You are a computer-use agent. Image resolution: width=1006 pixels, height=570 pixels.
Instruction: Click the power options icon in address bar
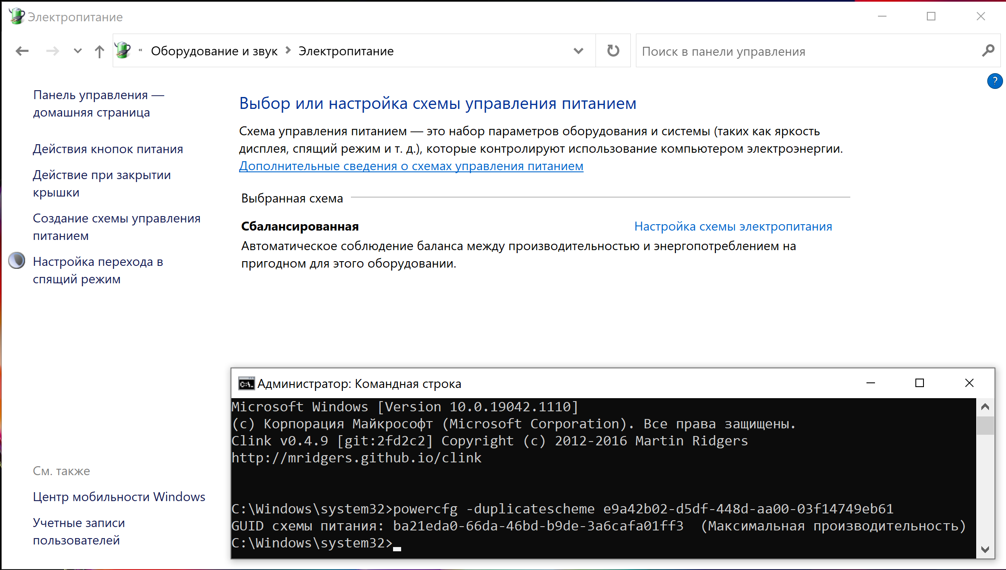[x=123, y=50]
